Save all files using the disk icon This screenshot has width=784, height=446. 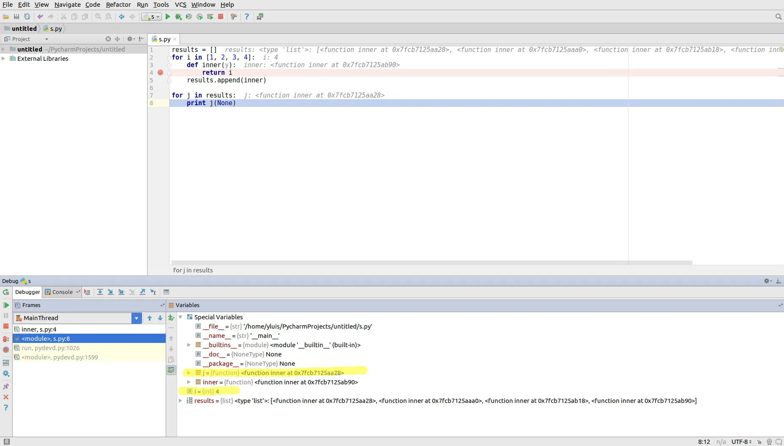pos(16,17)
